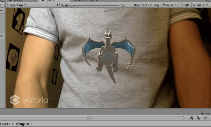Screen dimensions: 211x127
Task: Click the Scale slider handle
Action: tap(72, 5)
